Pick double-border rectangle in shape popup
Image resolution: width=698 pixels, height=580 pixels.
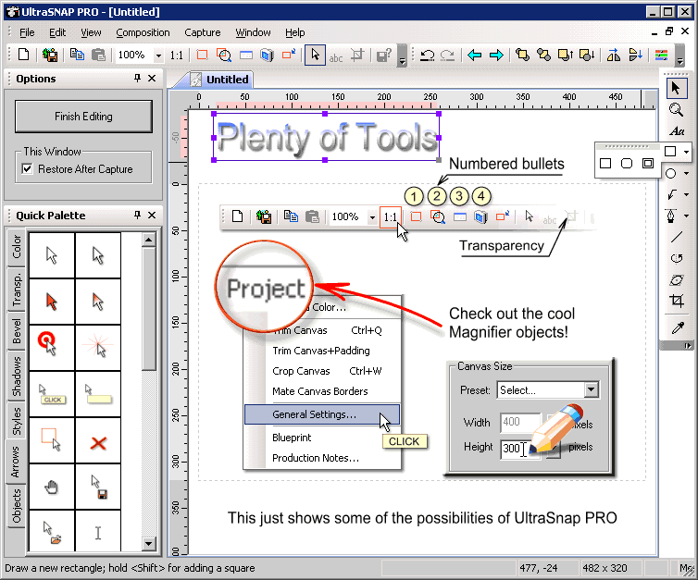648,163
